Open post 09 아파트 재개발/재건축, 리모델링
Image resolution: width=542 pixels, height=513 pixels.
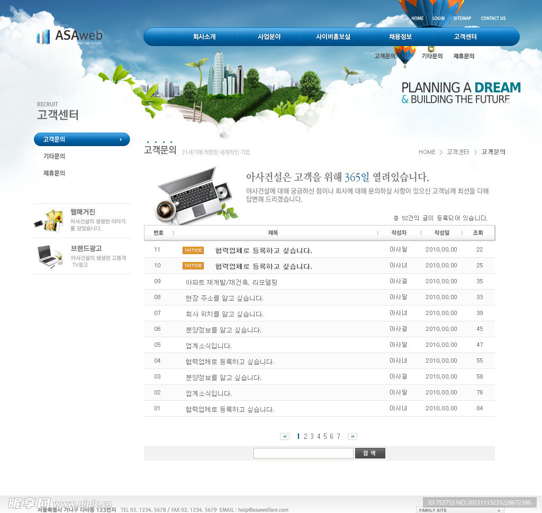click(232, 282)
